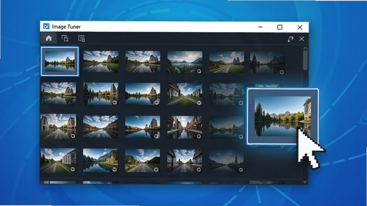Click the 'Image Tuner' window title text

click(x=66, y=27)
